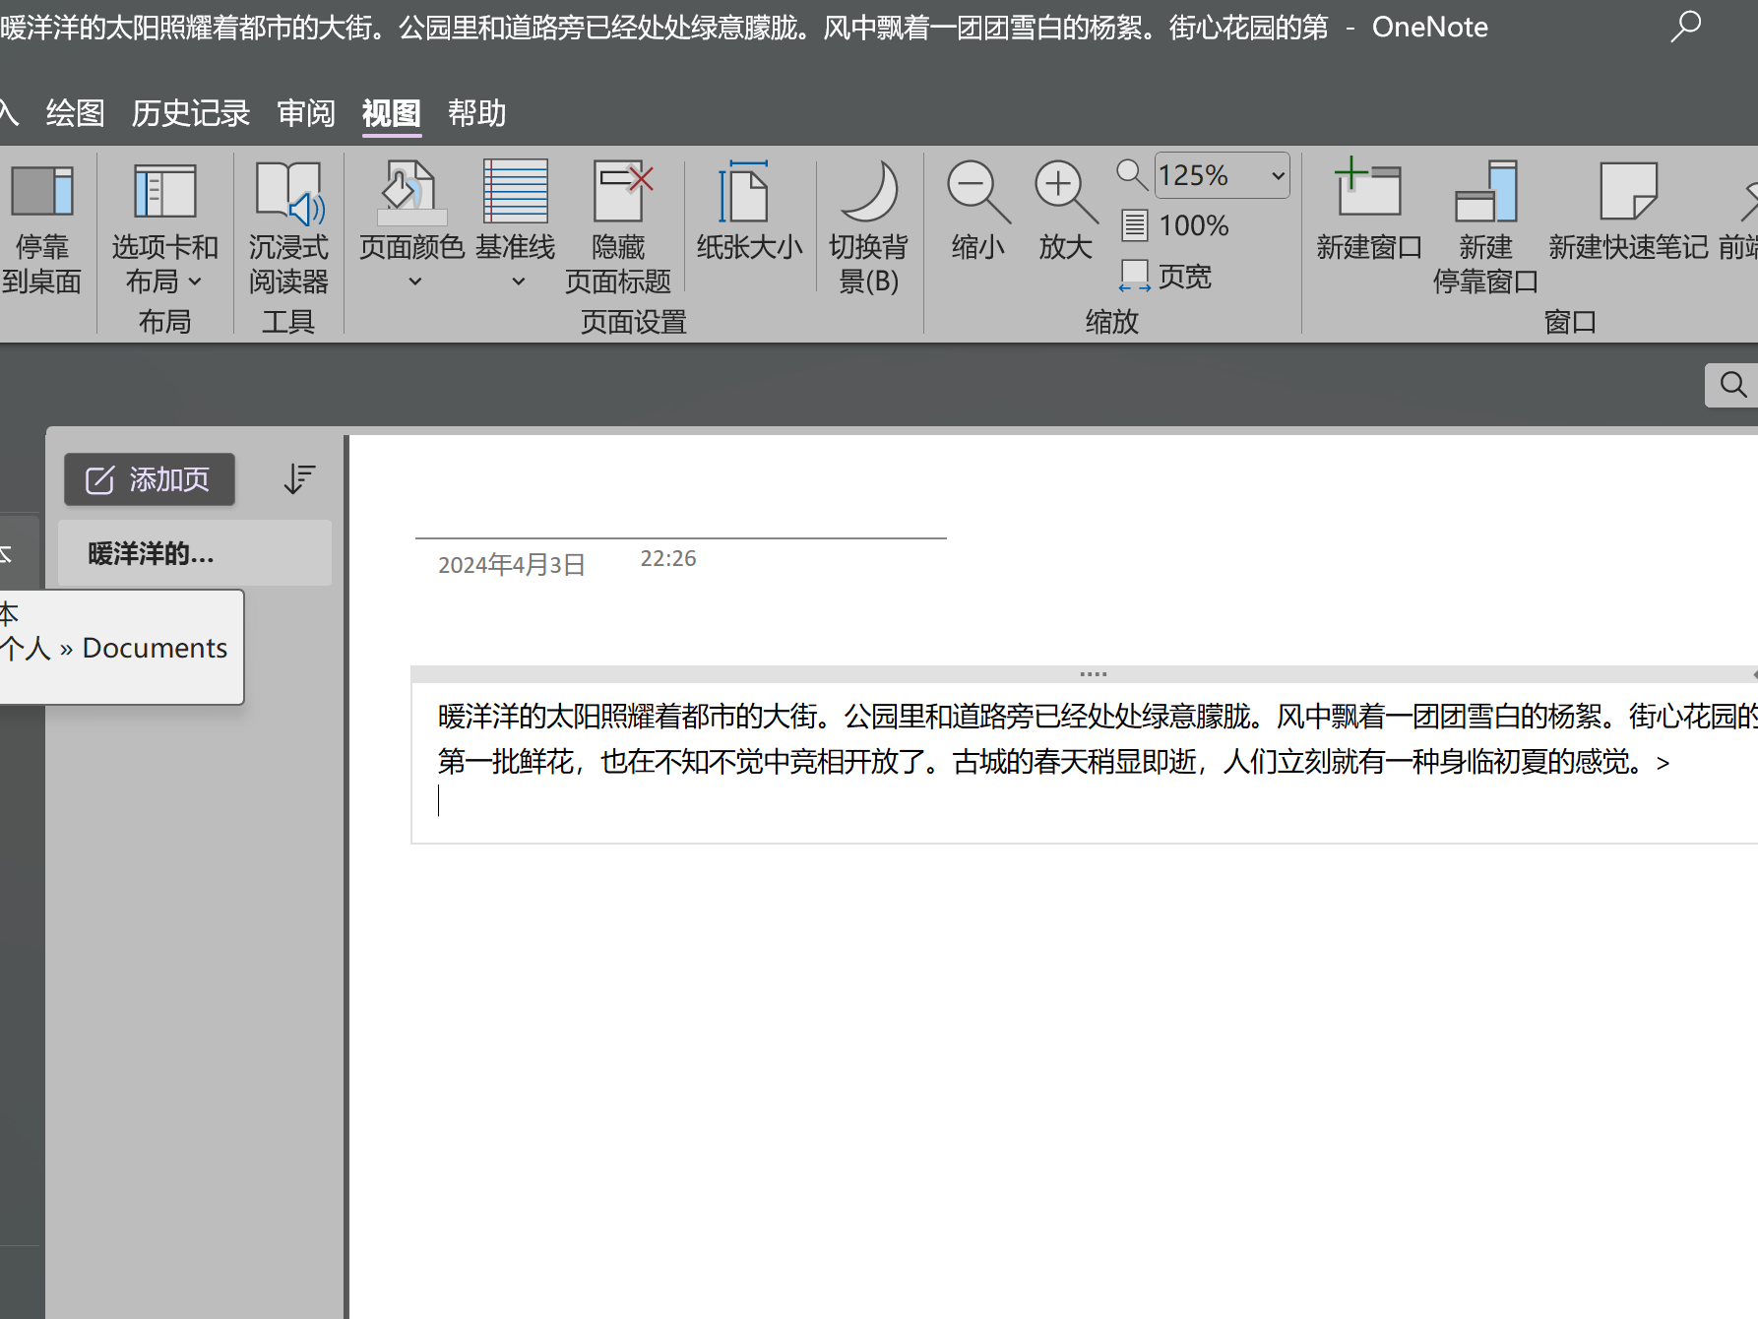Click the Dock to Desktop icon
This screenshot has height=1319, width=1758.
tap(41, 191)
